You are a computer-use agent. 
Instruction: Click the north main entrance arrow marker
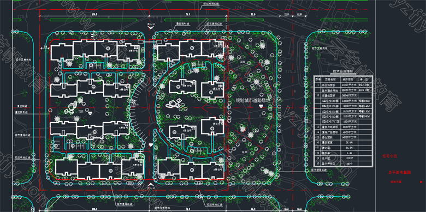pyautogui.click(x=150, y=28)
